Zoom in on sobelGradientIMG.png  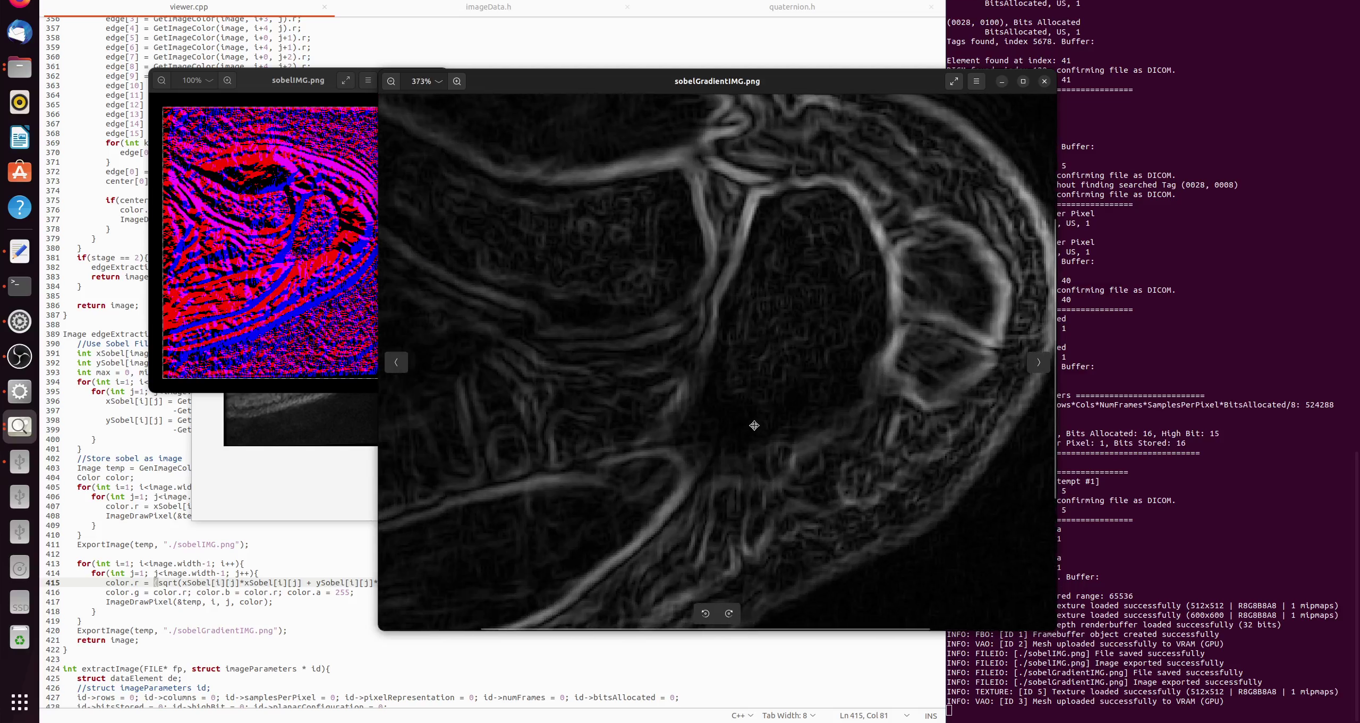tap(456, 81)
